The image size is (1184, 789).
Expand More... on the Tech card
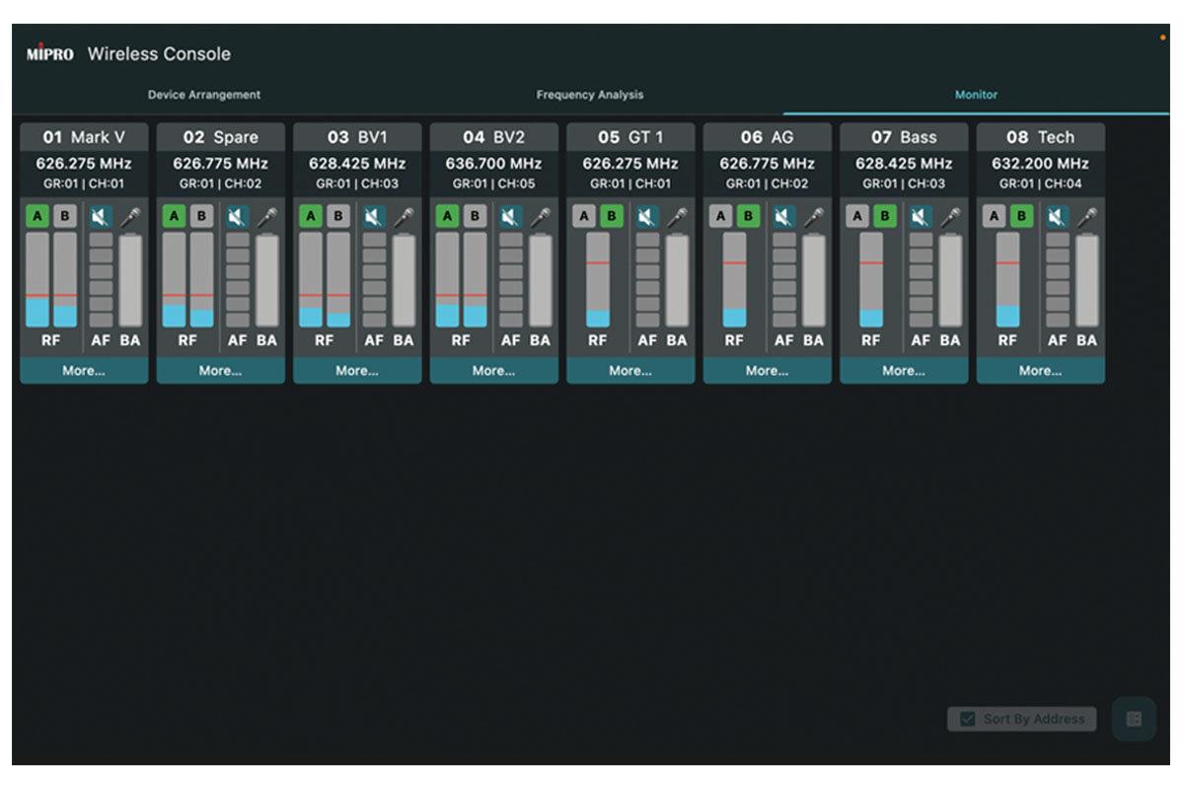1040,371
